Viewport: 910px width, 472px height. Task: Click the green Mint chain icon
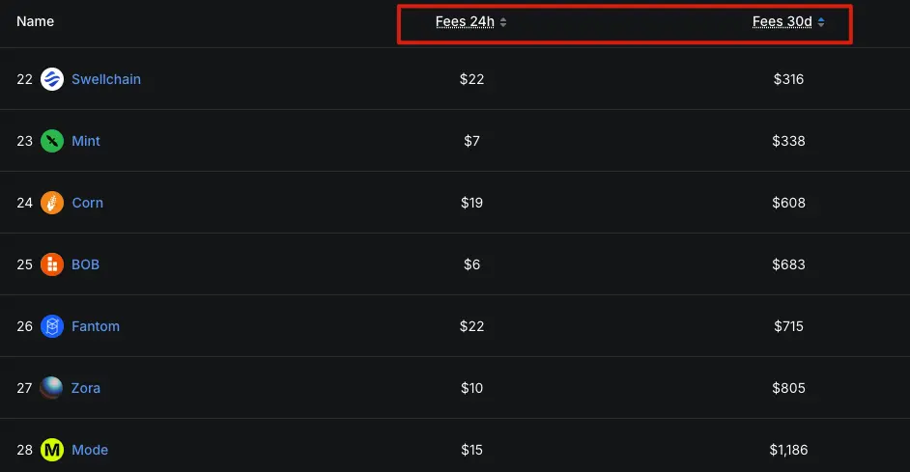click(x=52, y=141)
